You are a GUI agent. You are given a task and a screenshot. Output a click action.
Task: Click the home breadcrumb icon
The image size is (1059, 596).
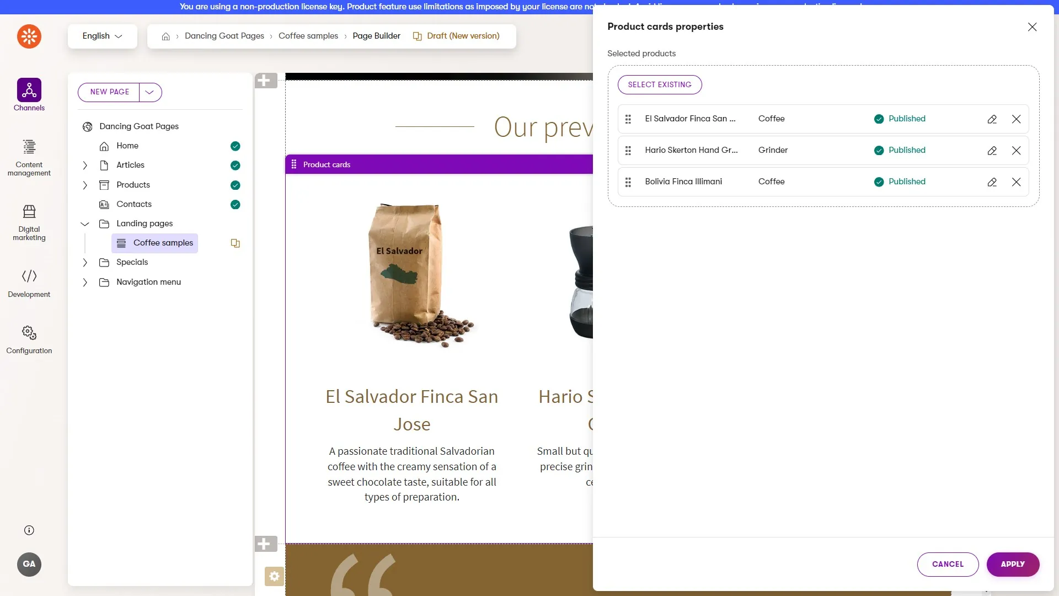pyautogui.click(x=165, y=36)
